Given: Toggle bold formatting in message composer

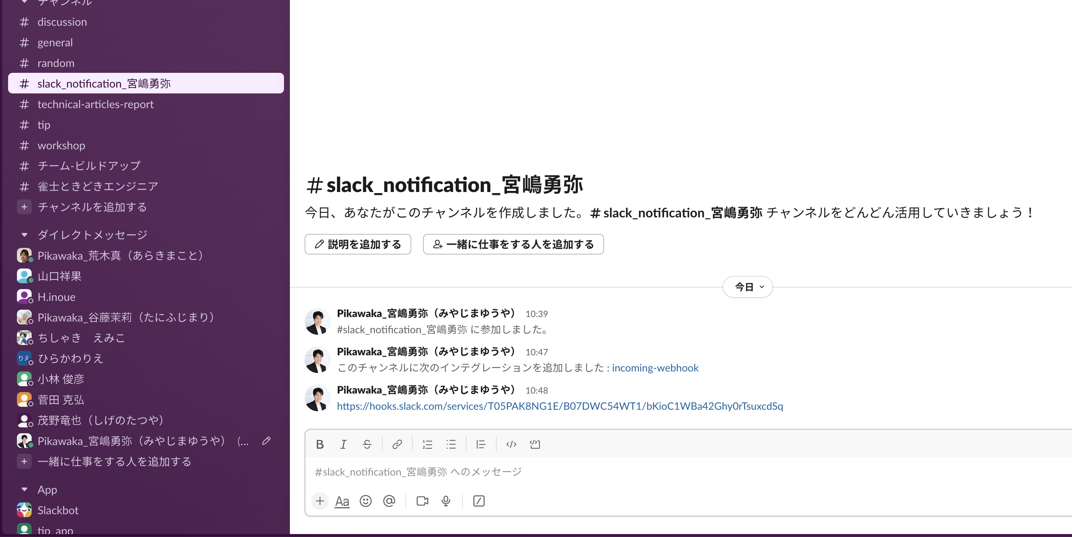Looking at the screenshot, I should tap(320, 444).
